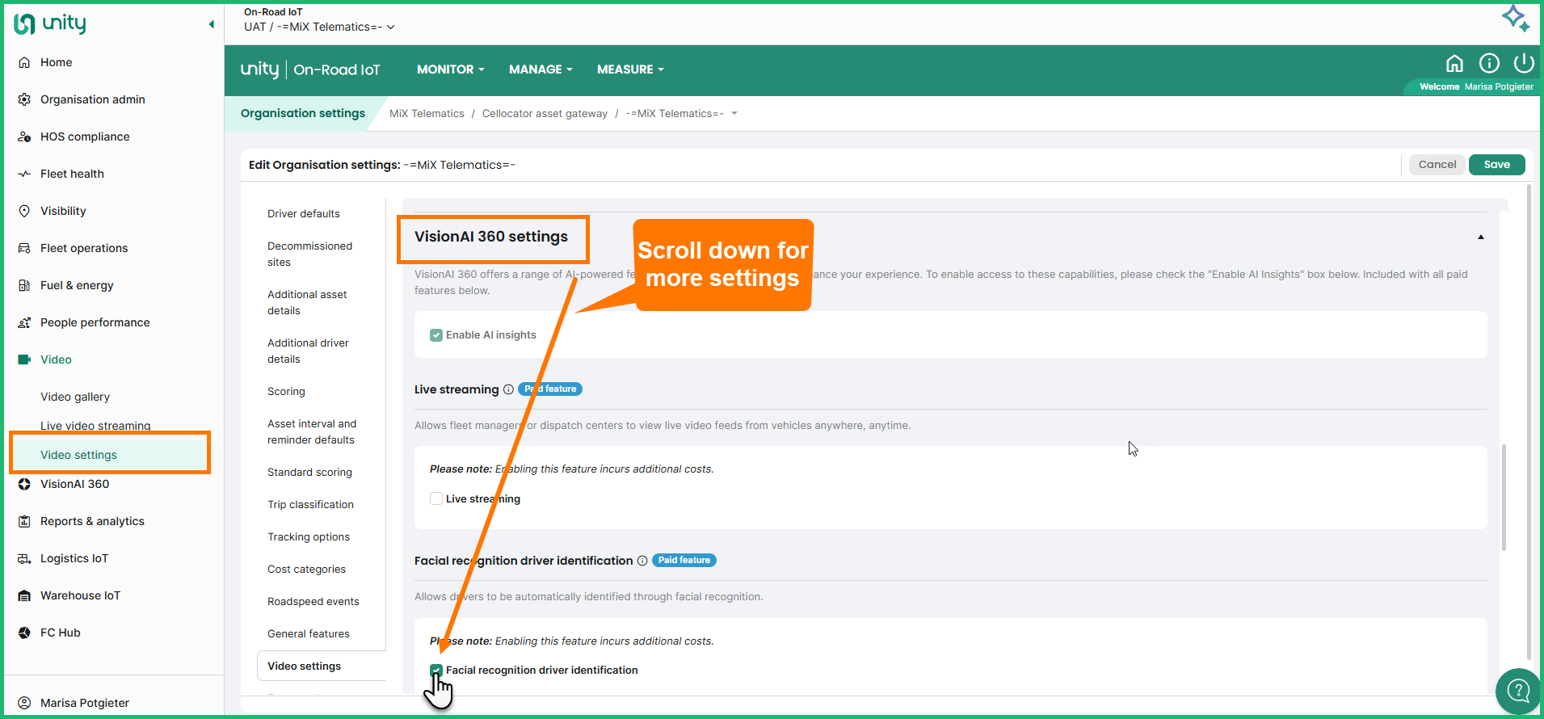The width and height of the screenshot is (1544, 719).
Task: Click the Cancel button
Action: (x=1437, y=165)
